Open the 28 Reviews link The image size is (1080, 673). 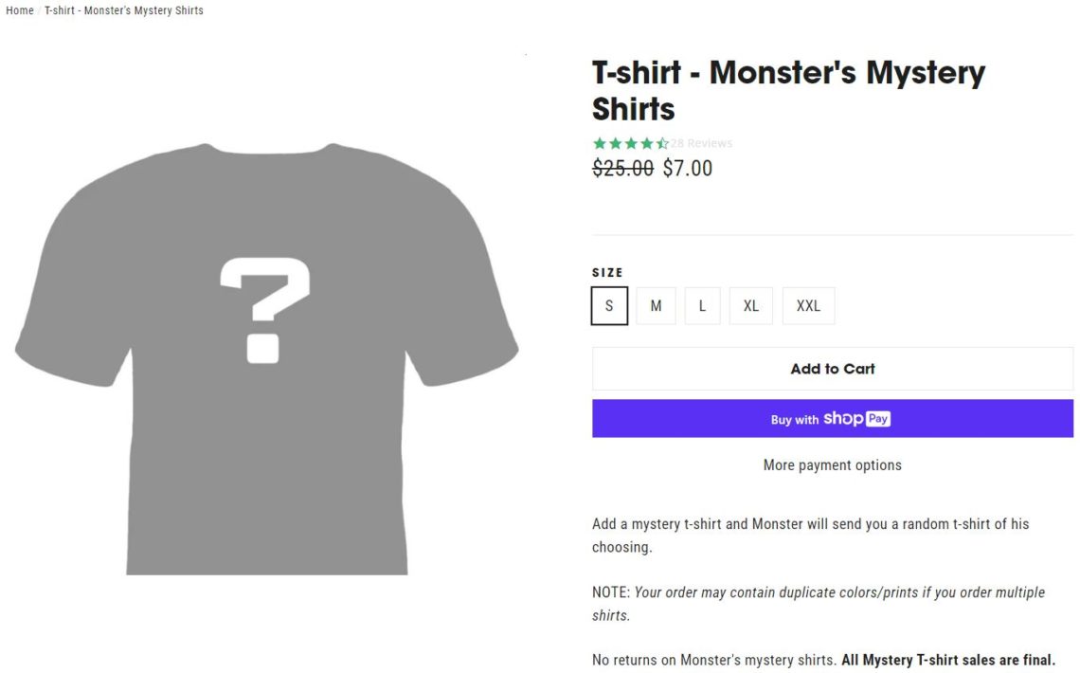click(x=701, y=143)
